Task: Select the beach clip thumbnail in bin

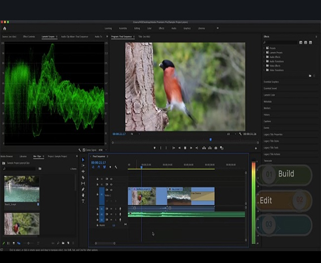Action: tap(22, 189)
